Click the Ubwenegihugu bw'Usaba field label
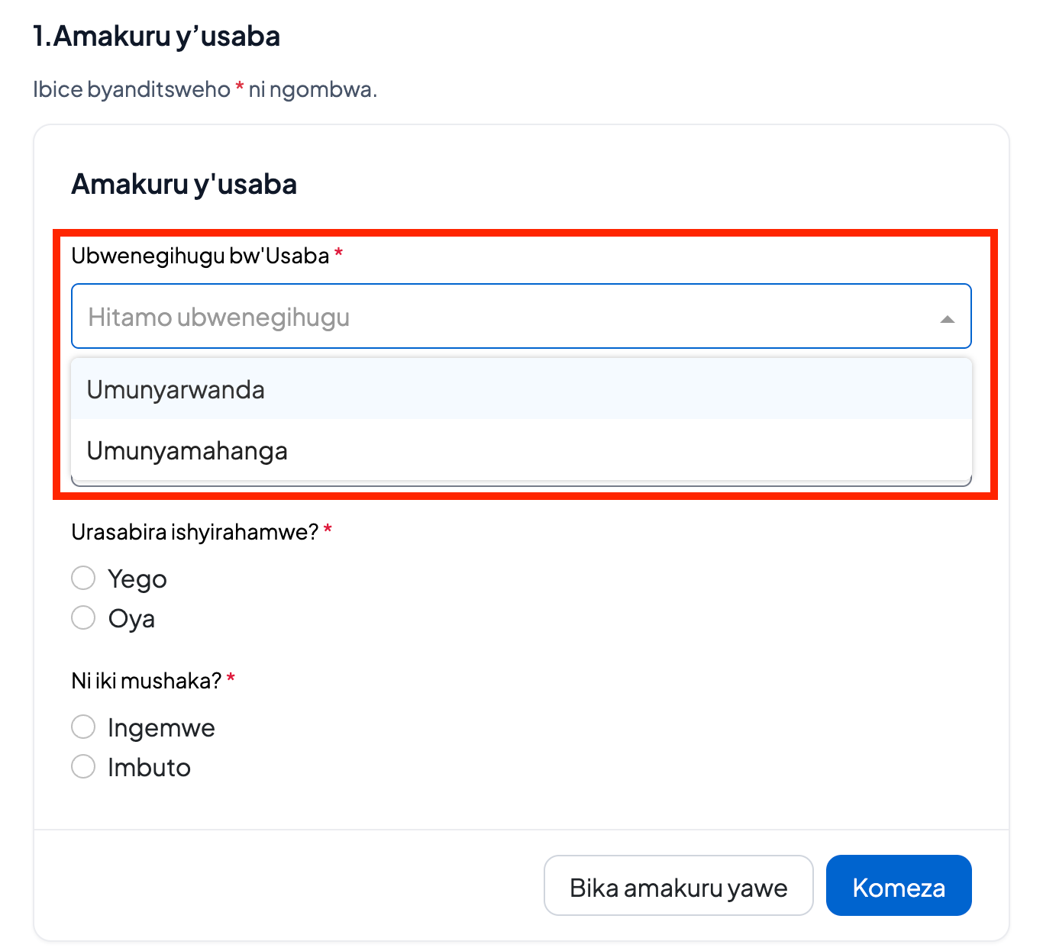 (200, 256)
